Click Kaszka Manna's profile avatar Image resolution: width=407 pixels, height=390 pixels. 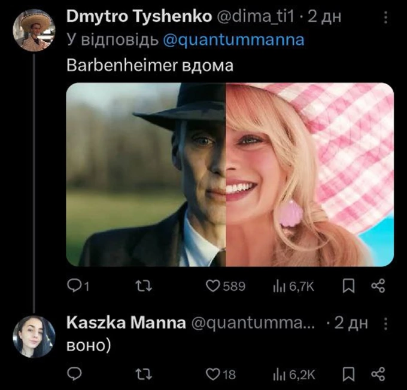click(34, 336)
